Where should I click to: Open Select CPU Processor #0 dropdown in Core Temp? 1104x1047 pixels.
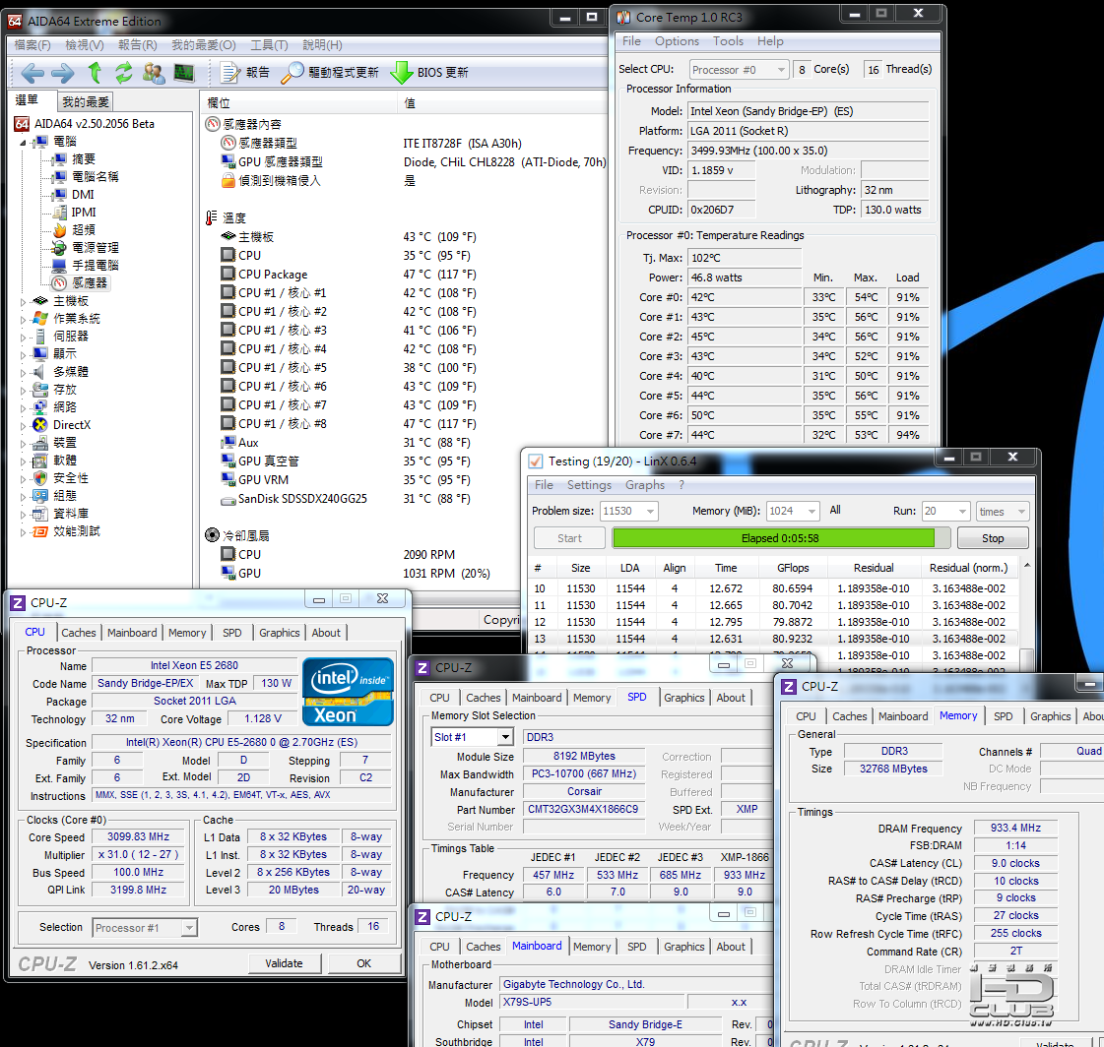[x=738, y=70]
